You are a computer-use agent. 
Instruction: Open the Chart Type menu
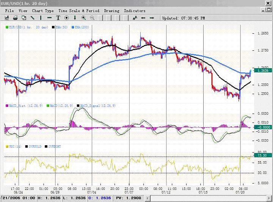point(43,11)
